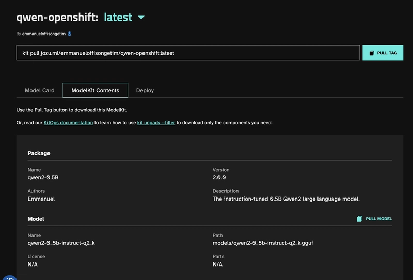The height and width of the screenshot is (280, 413).
Task: Open the latest tag dropdown arrow
Action: [x=141, y=18]
